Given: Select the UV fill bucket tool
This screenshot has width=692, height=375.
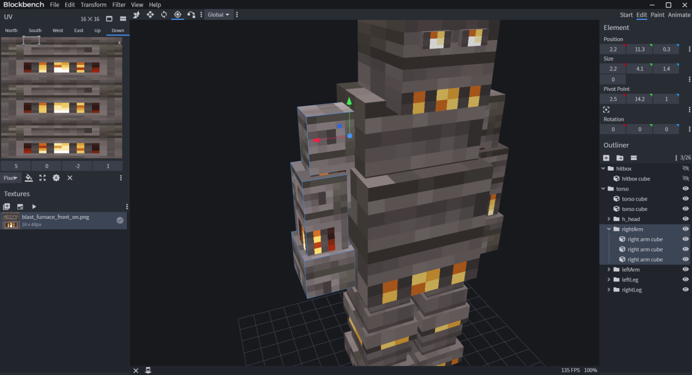Looking at the screenshot, I should tap(29, 178).
